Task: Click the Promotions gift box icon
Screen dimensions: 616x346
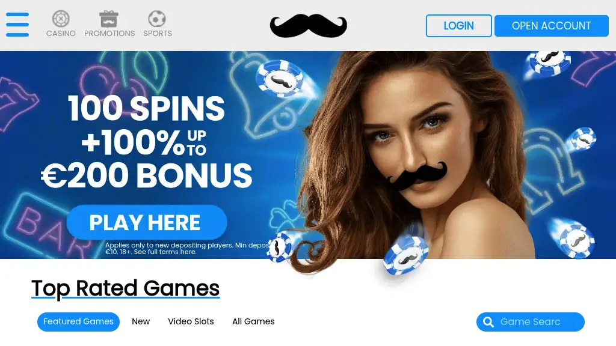Action: 109,19
